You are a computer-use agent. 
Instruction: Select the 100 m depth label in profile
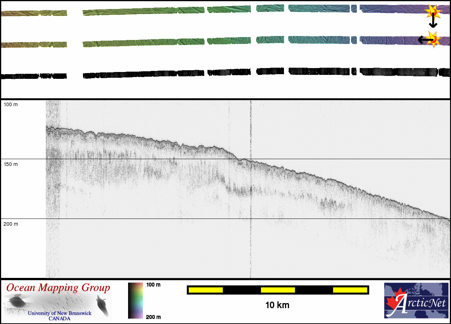[10, 104]
